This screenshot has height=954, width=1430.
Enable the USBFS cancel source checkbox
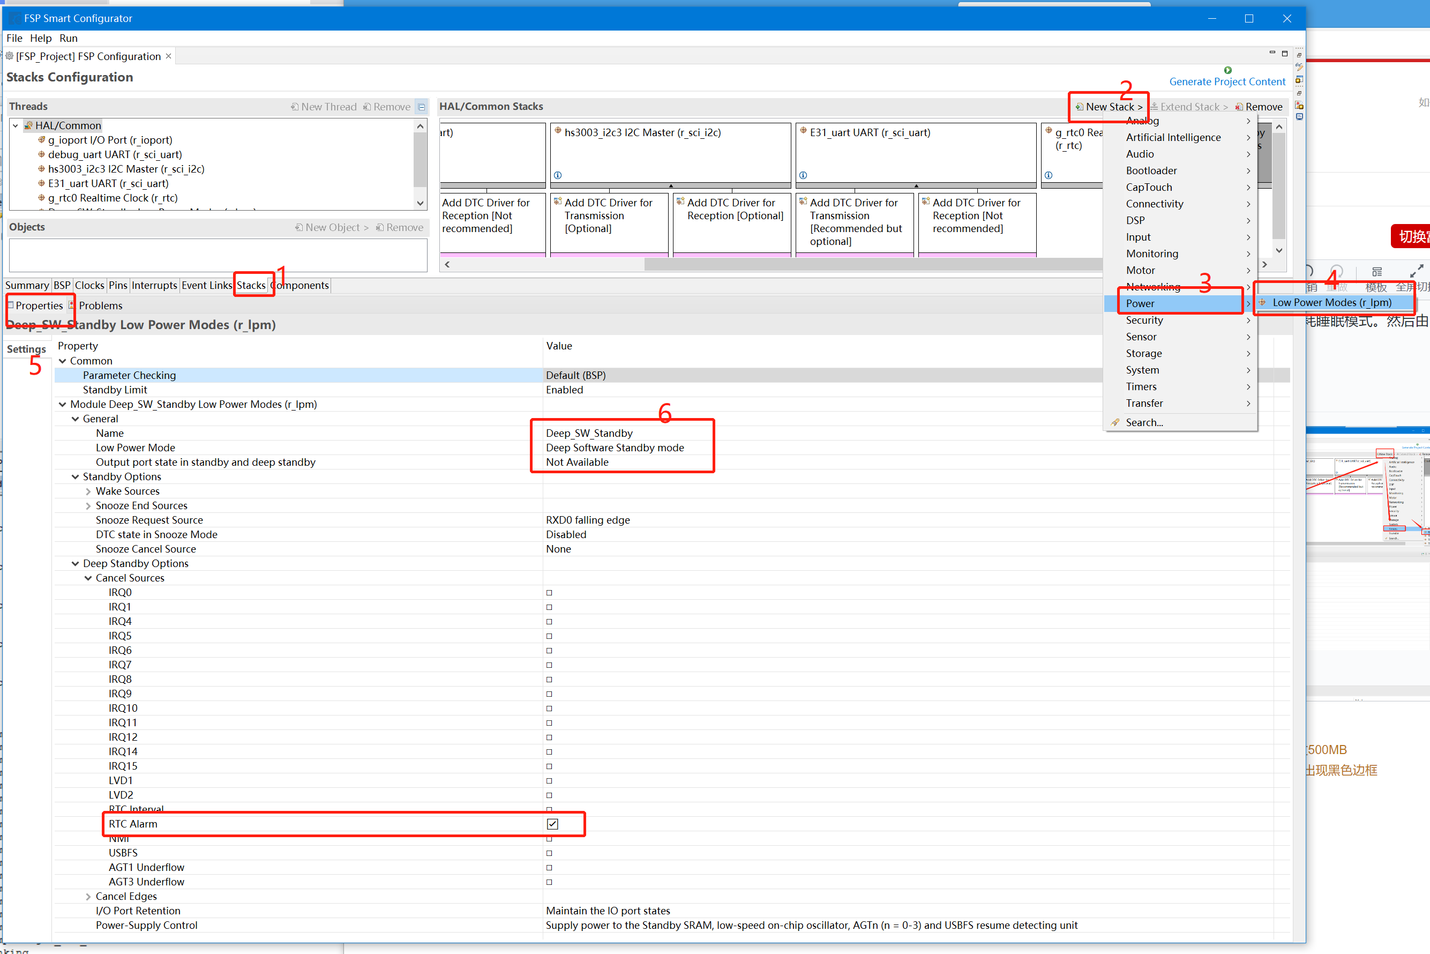[x=549, y=853]
